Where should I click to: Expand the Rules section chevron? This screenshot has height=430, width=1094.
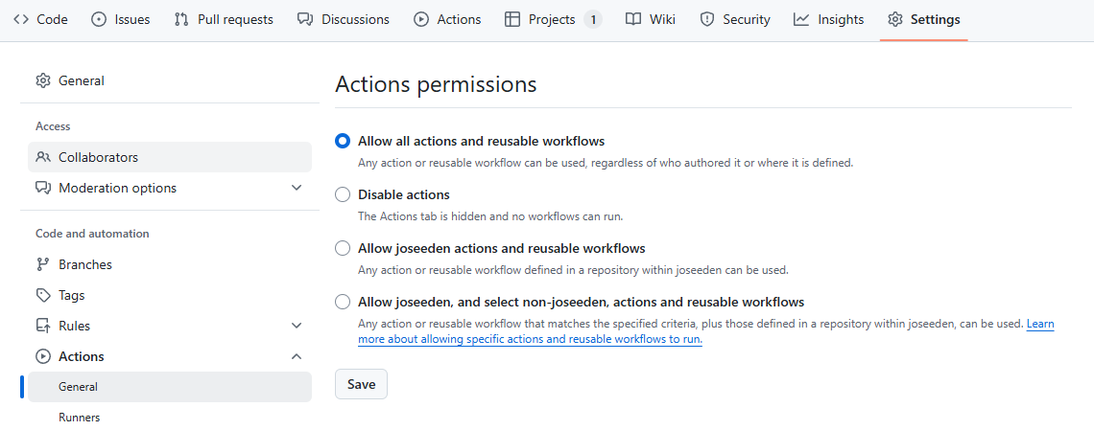[x=297, y=326]
